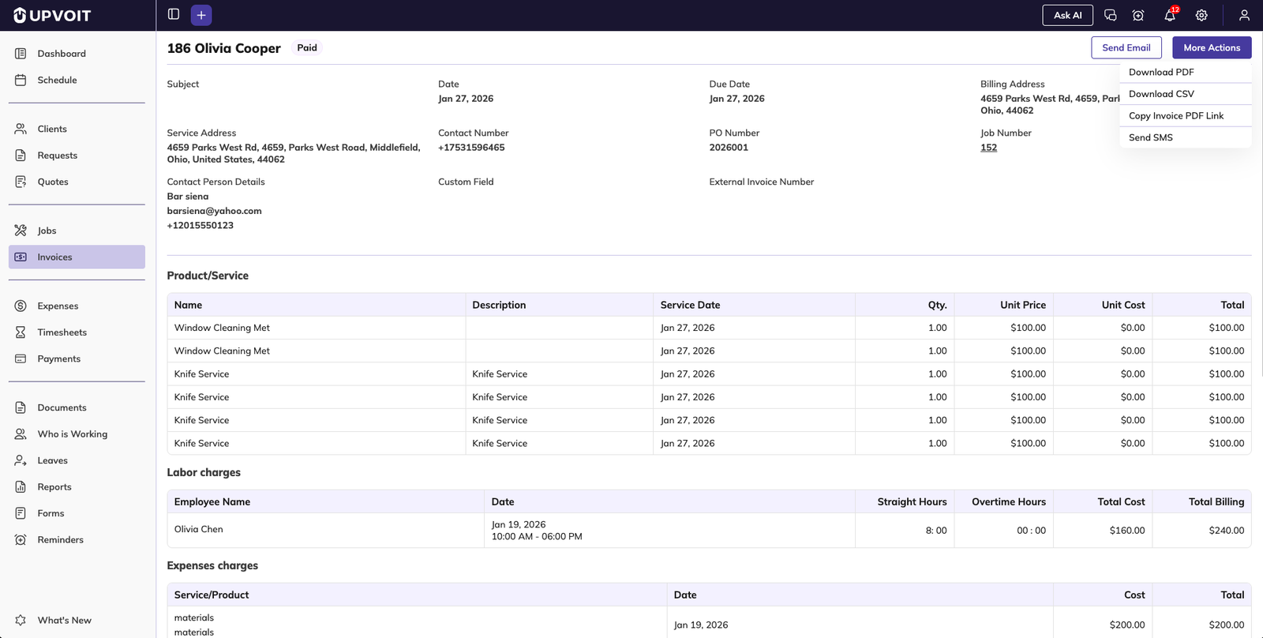Click the Upvoit logo
This screenshot has height=638, width=1263.
52,15
